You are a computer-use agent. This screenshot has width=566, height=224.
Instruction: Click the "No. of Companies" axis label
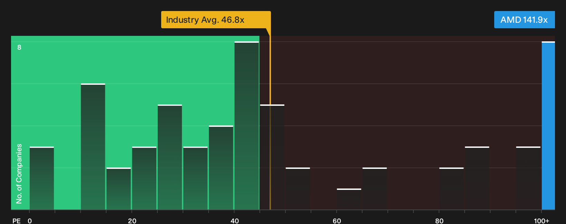point(19,174)
